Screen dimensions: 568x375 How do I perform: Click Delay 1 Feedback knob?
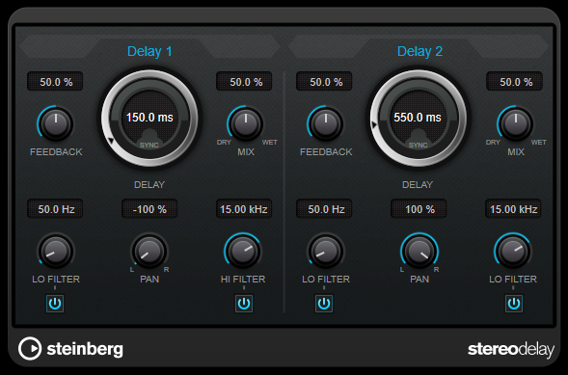coord(56,123)
